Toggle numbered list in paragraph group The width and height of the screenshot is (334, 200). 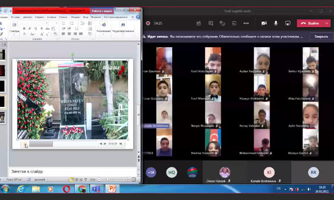pyautogui.click(x=72, y=23)
